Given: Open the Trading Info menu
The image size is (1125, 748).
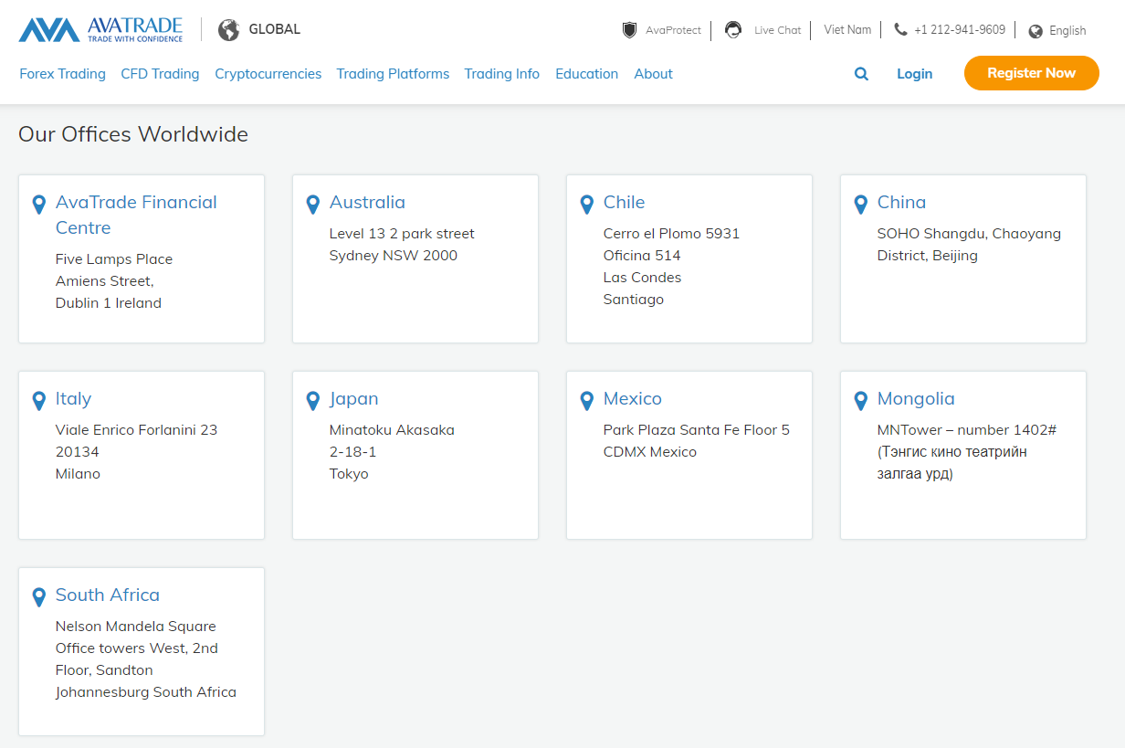Looking at the screenshot, I should 501,74.
